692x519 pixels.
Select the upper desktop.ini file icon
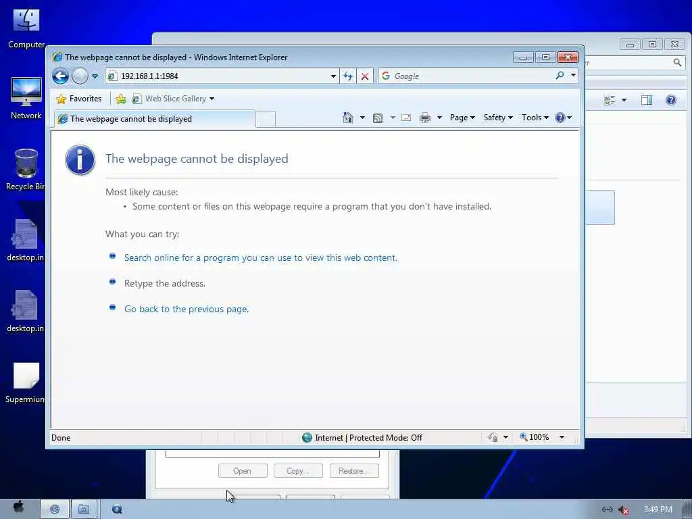(25, 241)
